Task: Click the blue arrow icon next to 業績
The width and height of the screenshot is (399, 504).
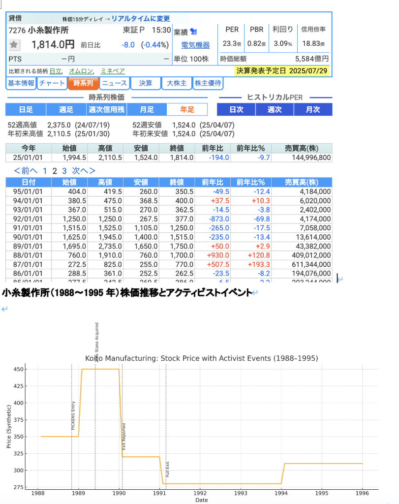Action: [193, 31]
